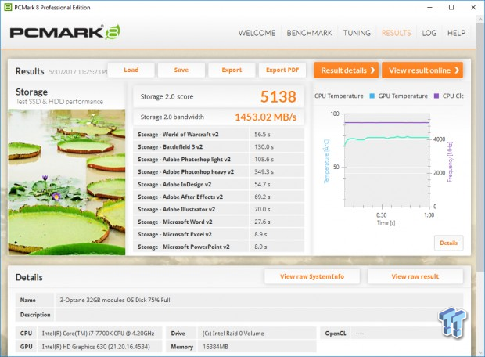485x357 pixels.
Task: Click View result online
Action: tap(422, 70)
